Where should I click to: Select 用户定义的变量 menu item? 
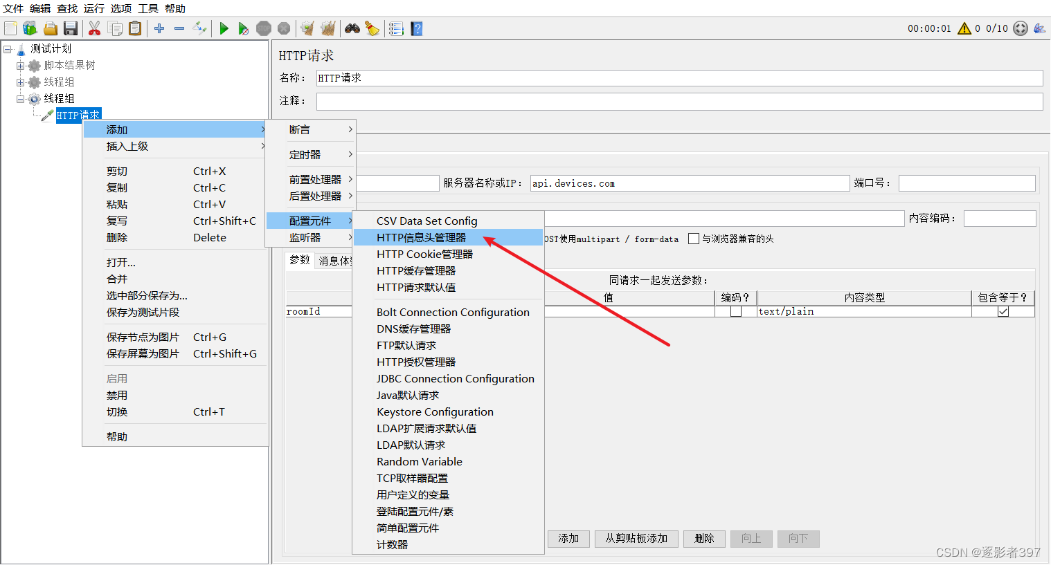448,494
